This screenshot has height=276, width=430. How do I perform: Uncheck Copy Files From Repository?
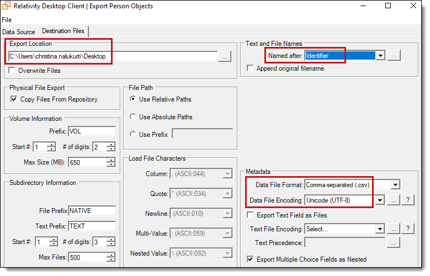coord(14,99)
